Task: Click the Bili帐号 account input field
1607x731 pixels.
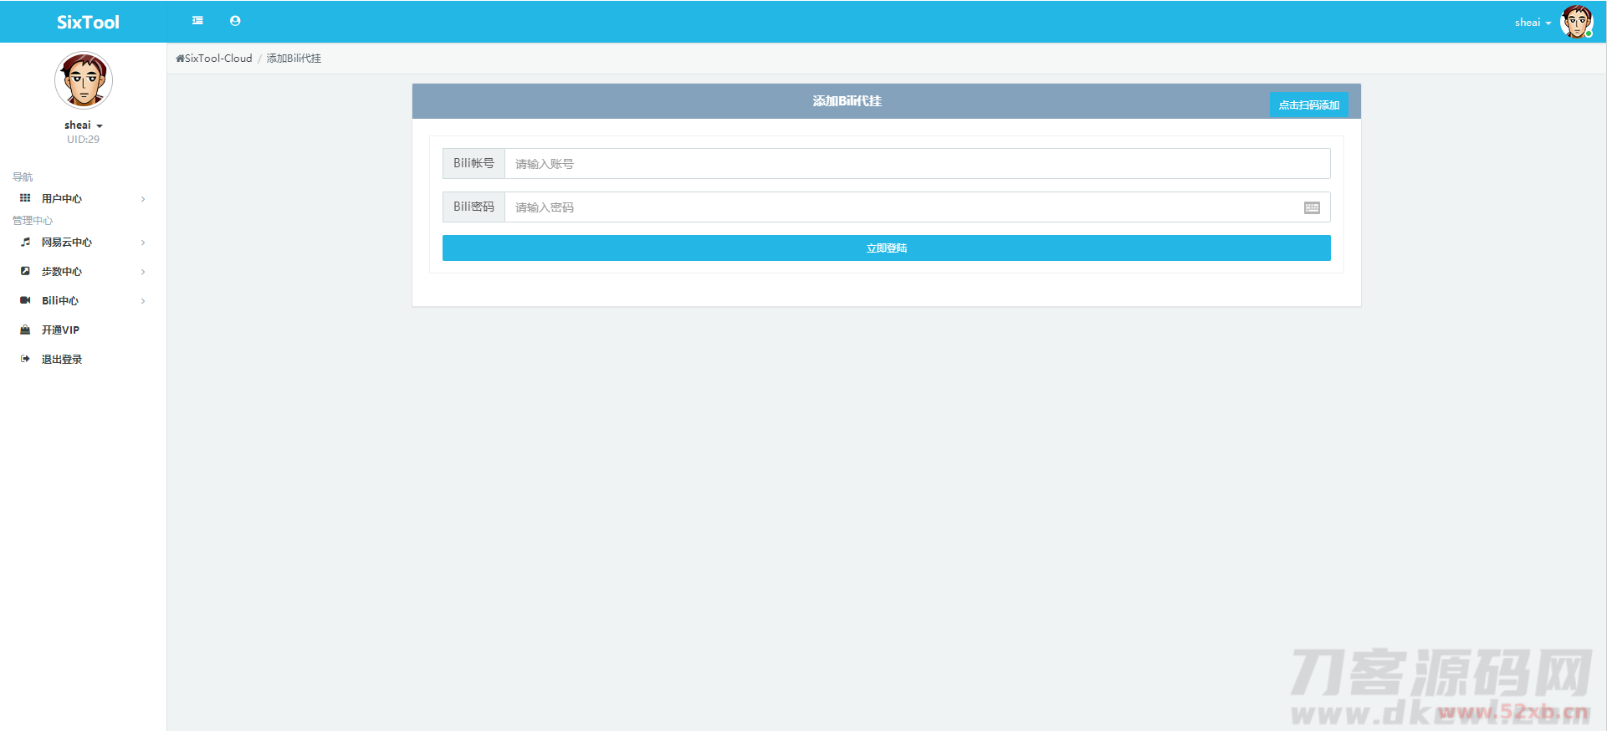Action: coord(917,164)
